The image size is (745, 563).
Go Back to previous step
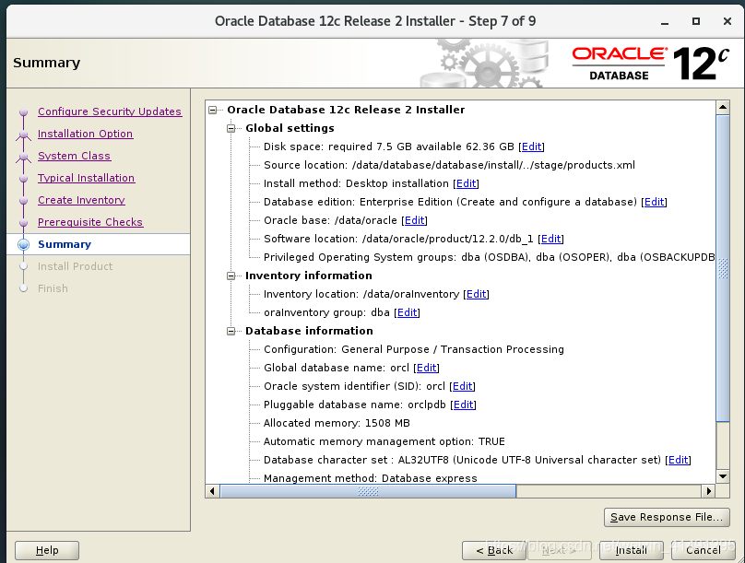coord(494,550)
